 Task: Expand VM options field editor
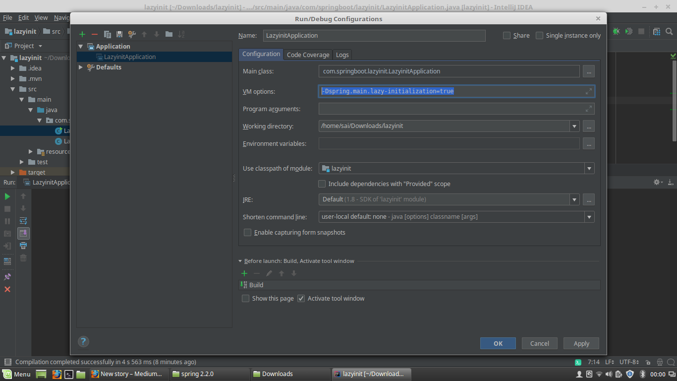[589, 91]
